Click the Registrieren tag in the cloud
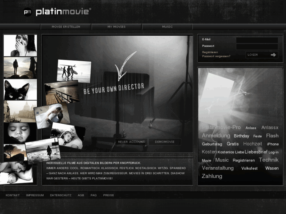The height and width of the screenshot is (214, 286). click(244, 161)
